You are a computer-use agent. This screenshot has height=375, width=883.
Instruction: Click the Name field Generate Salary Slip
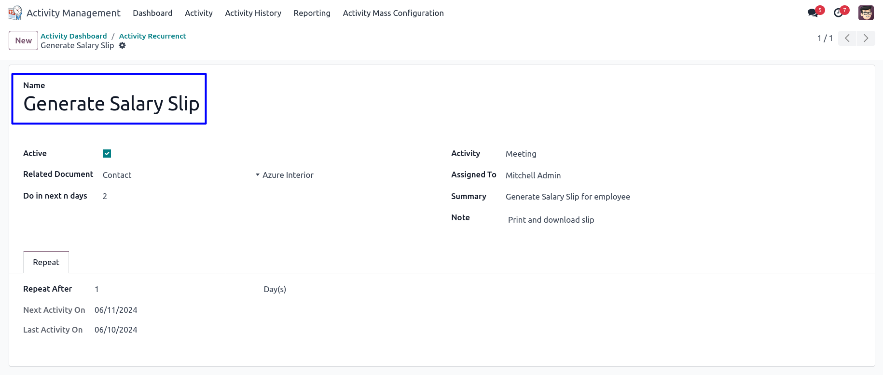point(111,104)
